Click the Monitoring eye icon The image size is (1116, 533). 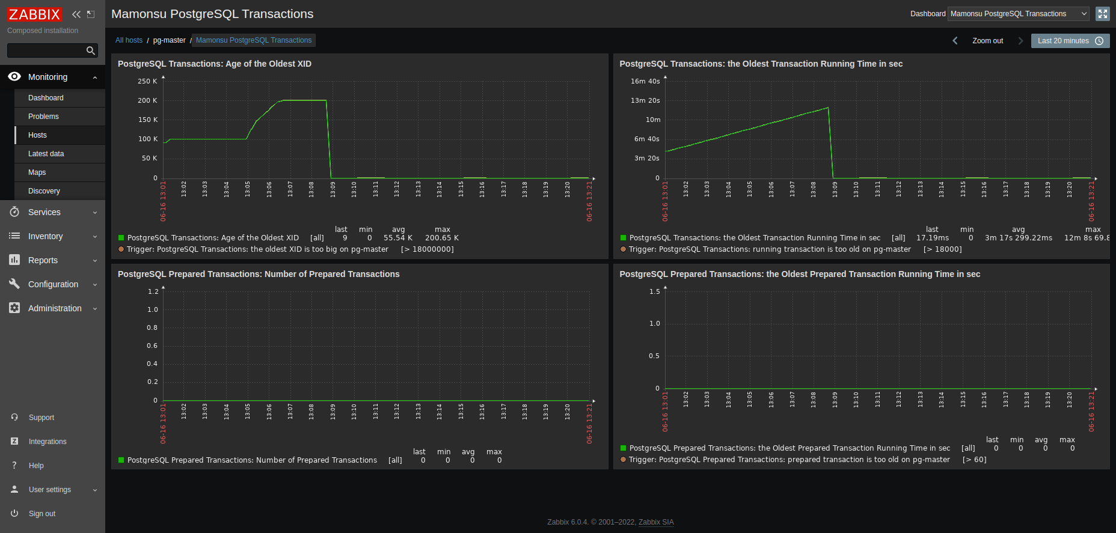point(14,76)
